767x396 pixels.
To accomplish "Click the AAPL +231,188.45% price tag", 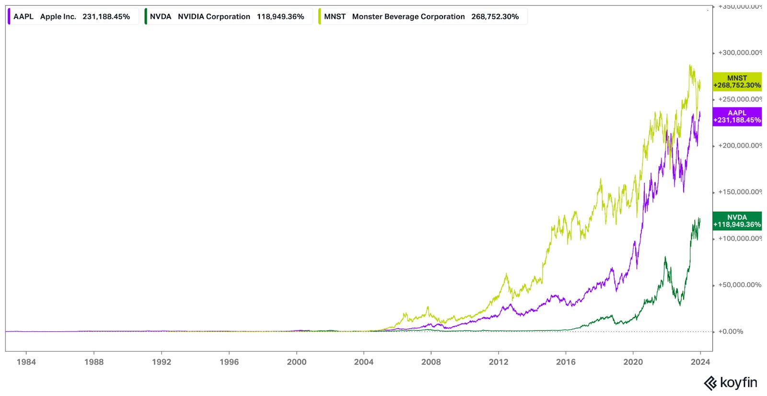I will point(737,117).
